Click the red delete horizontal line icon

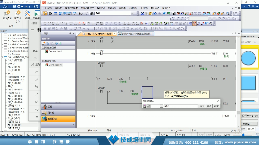tap(80, 24)
